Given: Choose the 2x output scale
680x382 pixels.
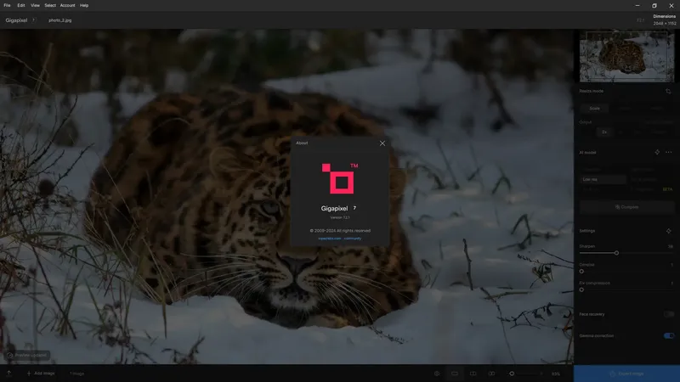Looking at the screenshot, I should point(604,132).
